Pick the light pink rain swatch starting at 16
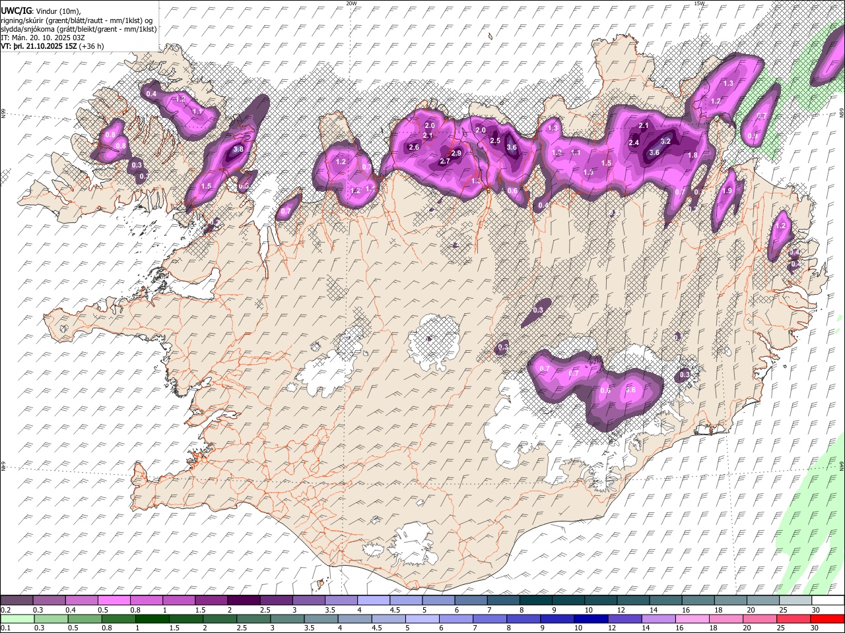The width and height of the screenshot is (845, 633). point(691,618)
